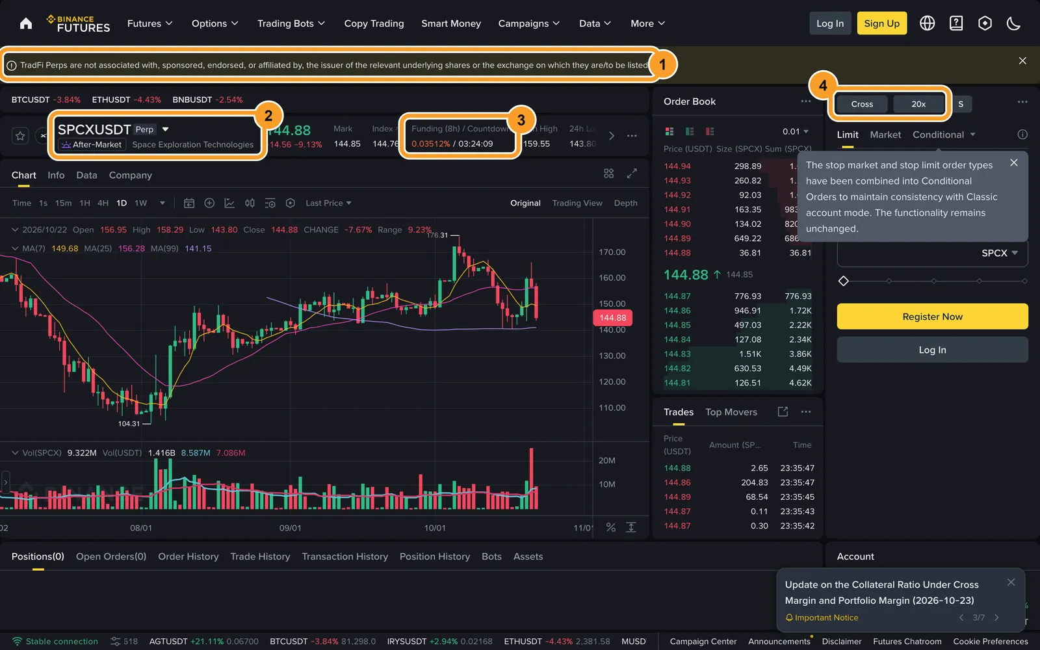Close the Conditional Orders tooltip
The height and width of the screenshot is (650, 1040).
coord(1014,162)
